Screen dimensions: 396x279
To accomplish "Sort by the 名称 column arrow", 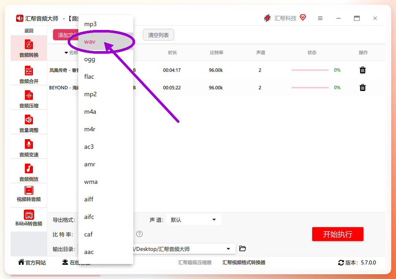I will coord(66,53).
